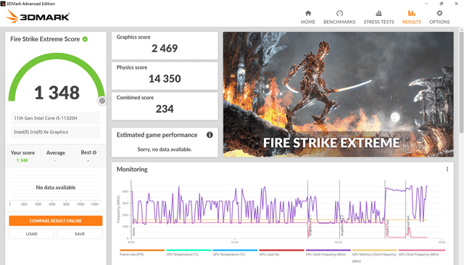Screen dimensions: 464x265
Task: Click green validation checkmark beside Fire Strike Extreme Score
Action: (x=85, y=39)
